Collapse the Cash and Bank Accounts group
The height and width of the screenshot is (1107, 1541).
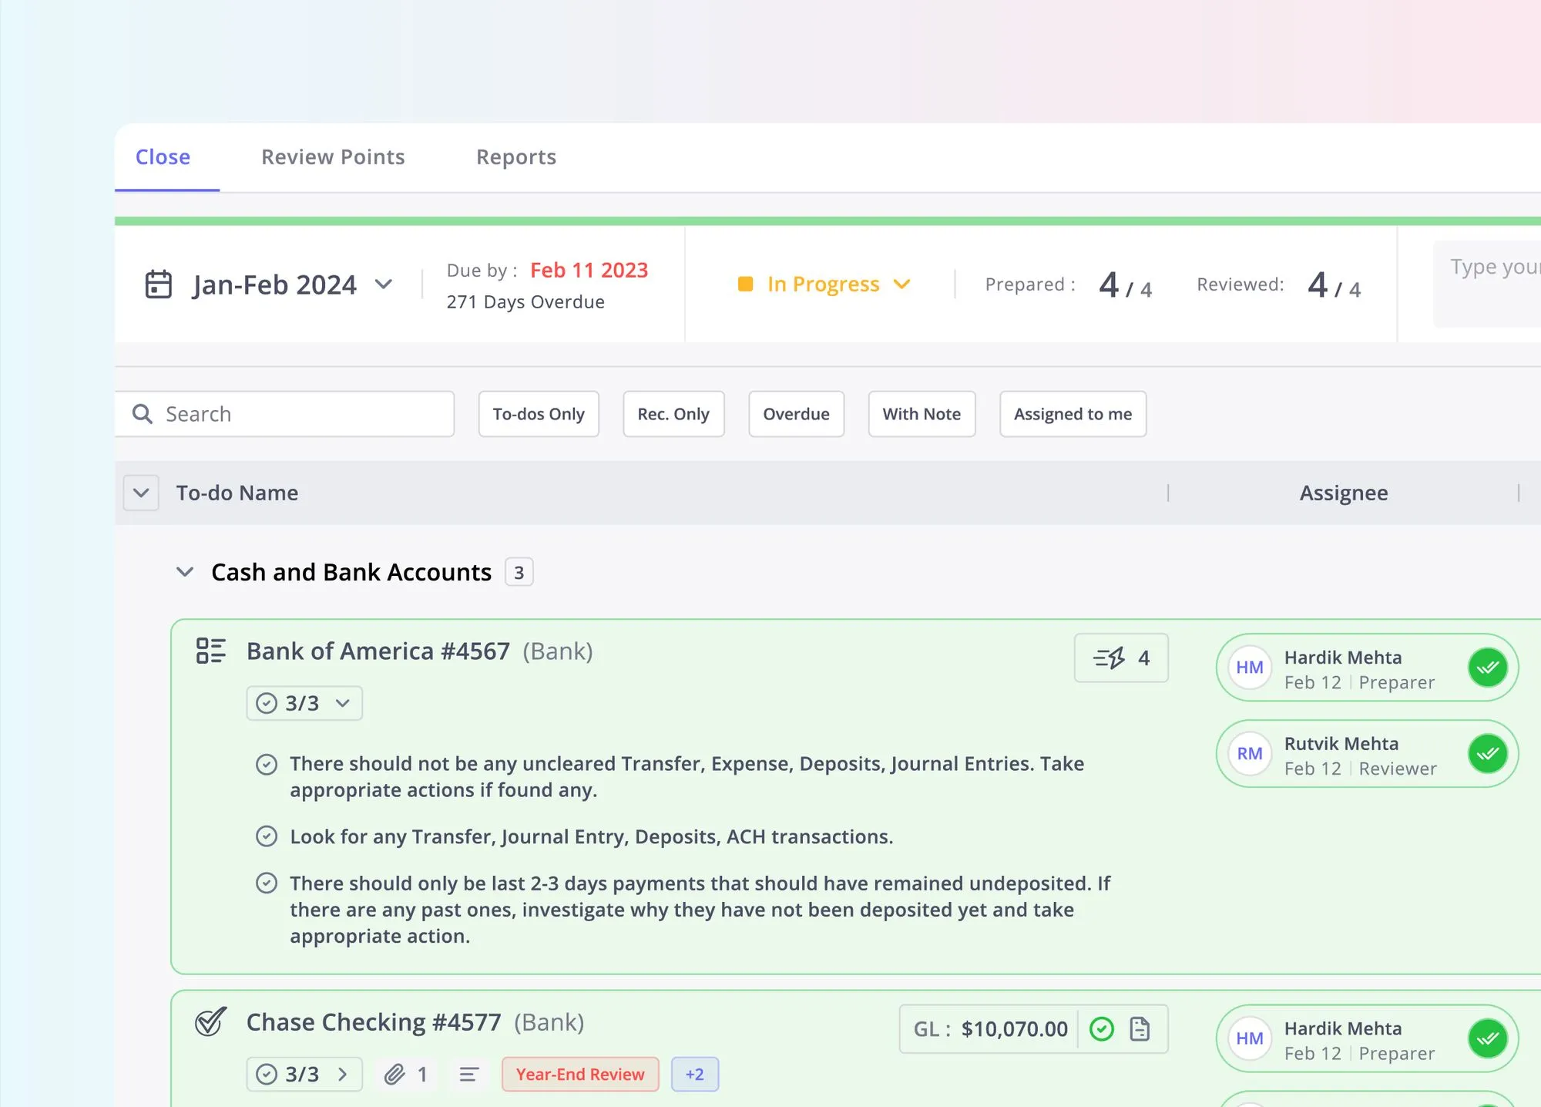click(x=185, y=572)
